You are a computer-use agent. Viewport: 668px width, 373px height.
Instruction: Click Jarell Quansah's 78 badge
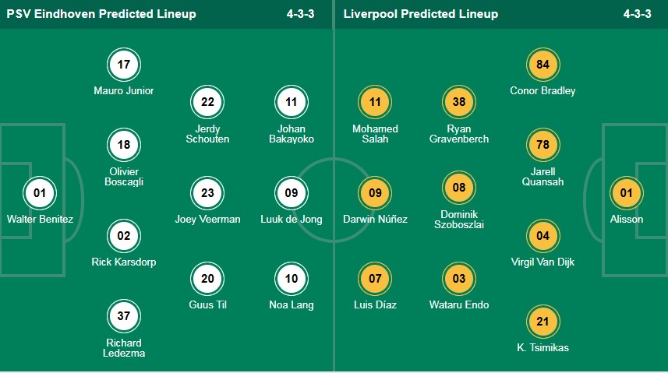[x=543, y=145]
